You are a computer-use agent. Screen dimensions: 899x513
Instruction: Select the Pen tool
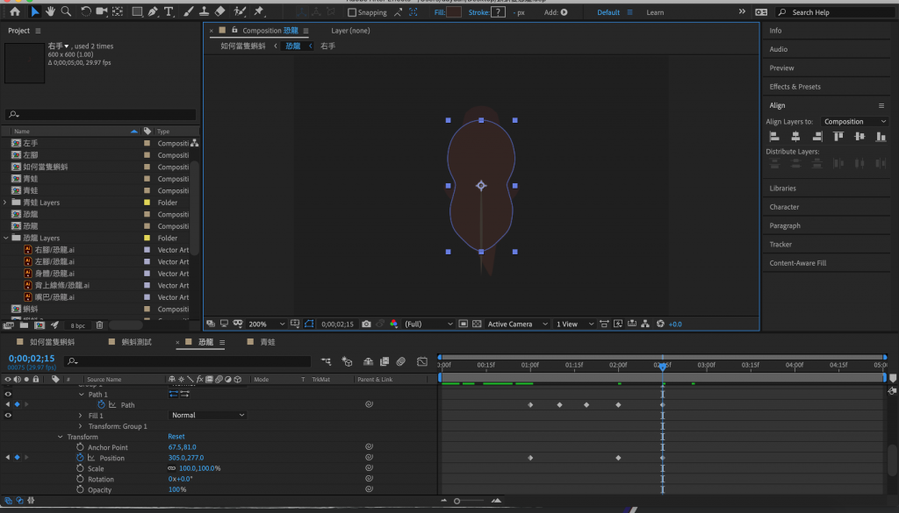click(x=153, y=11)
